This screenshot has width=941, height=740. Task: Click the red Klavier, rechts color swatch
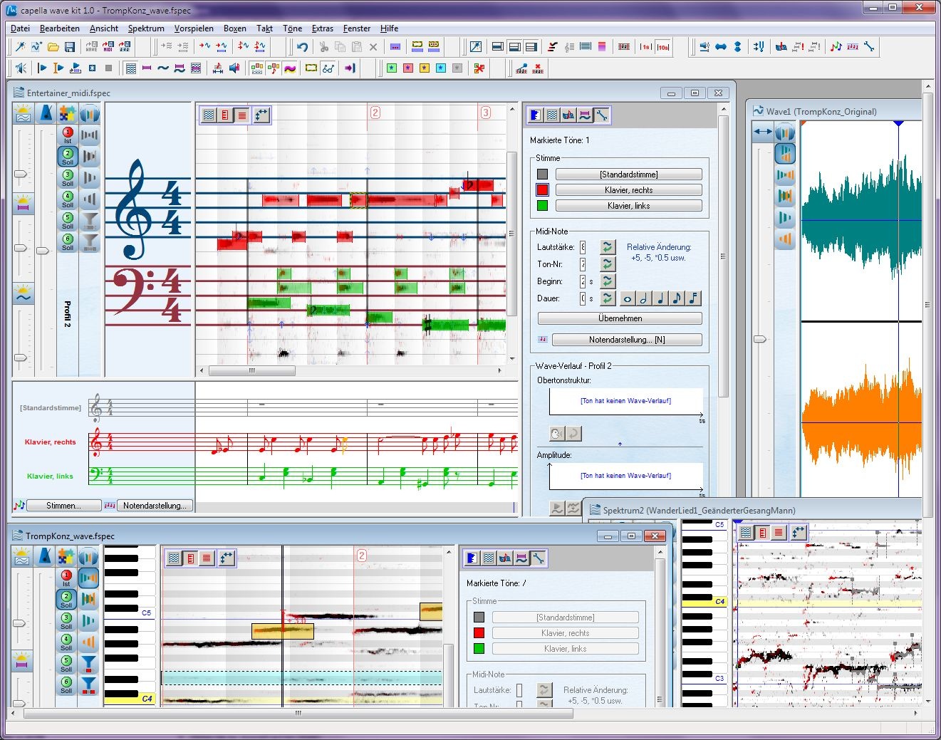[543, 190]
